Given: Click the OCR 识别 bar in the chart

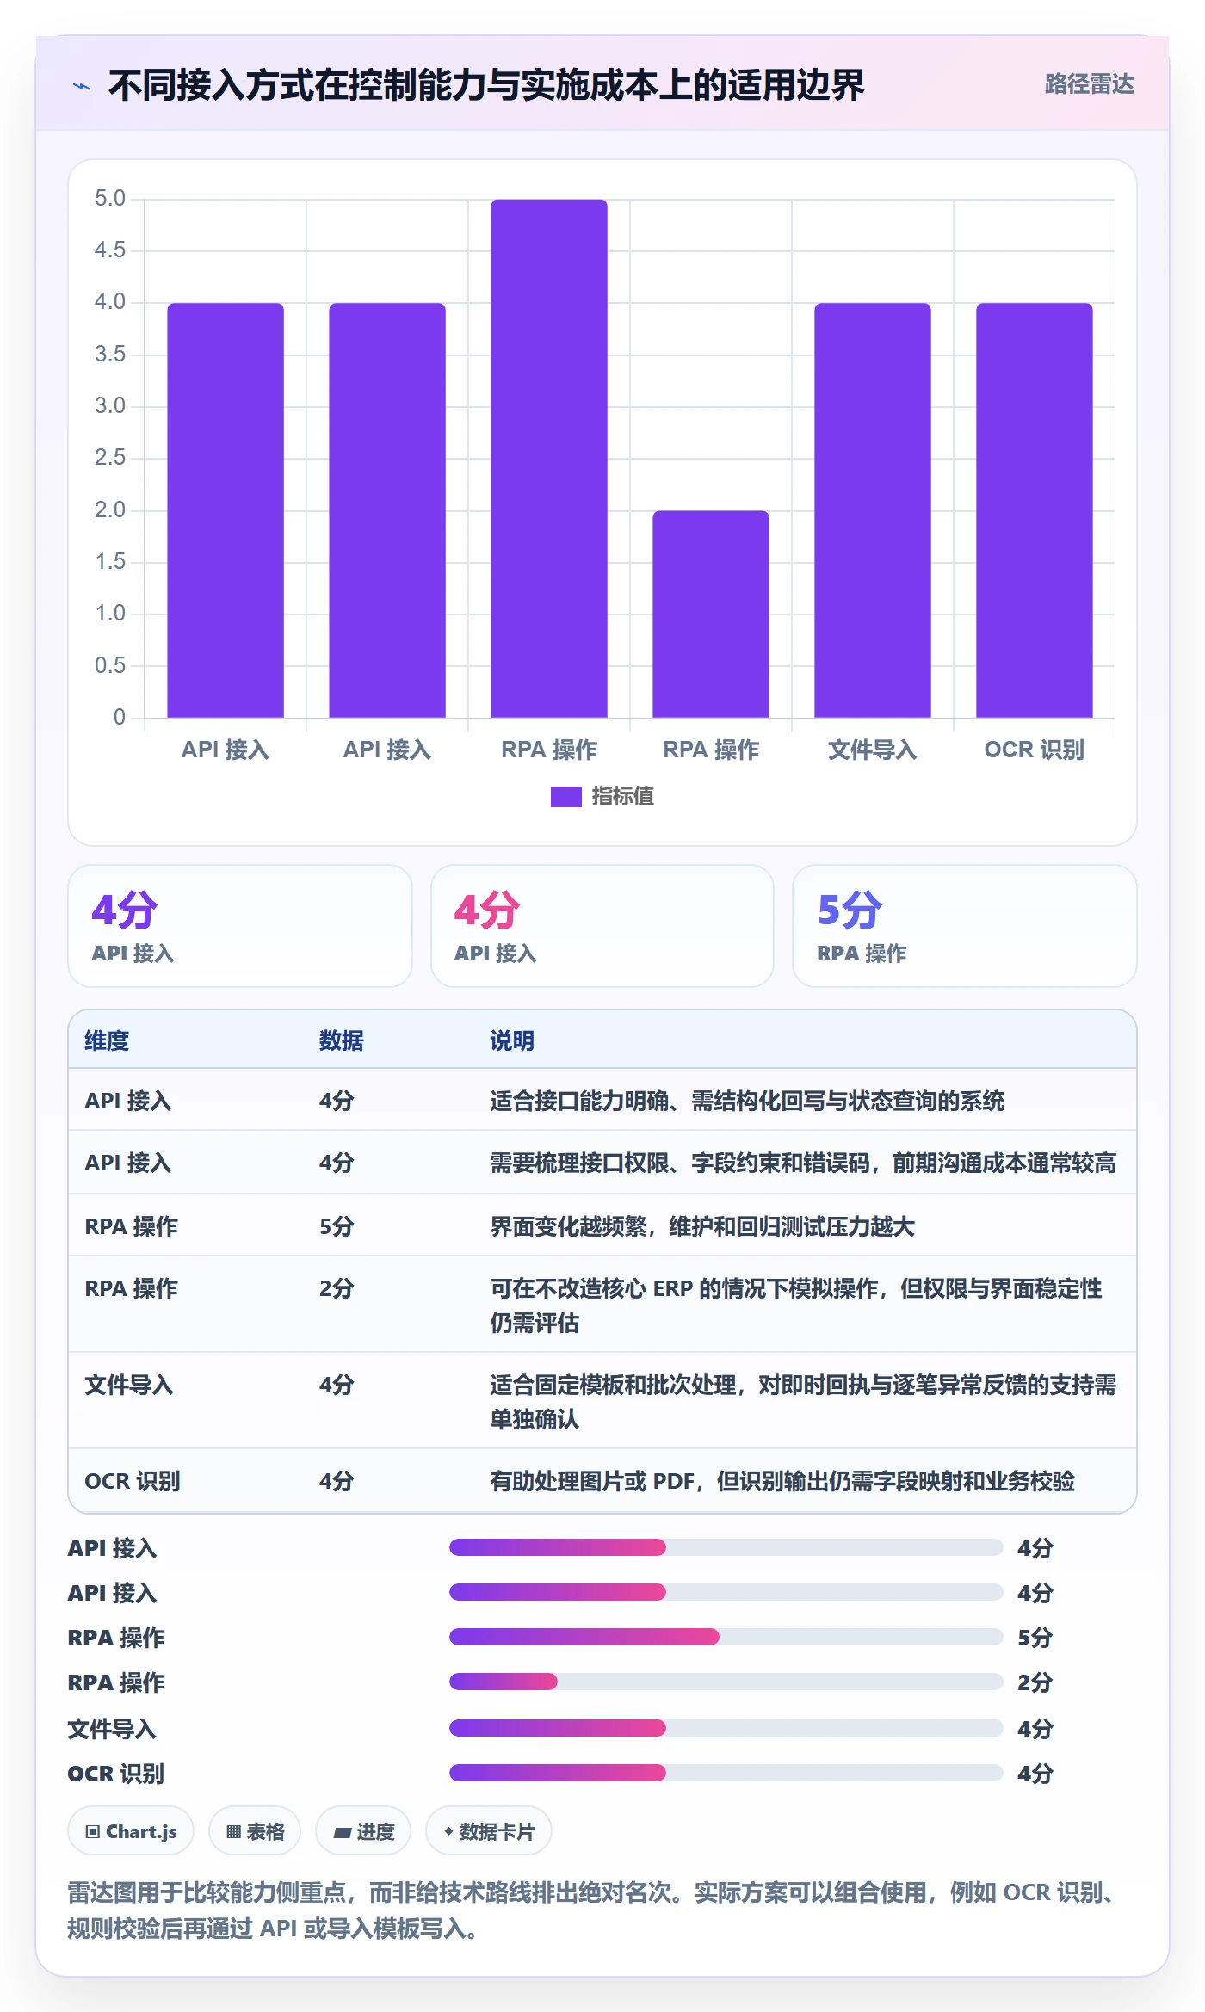Looking at the screenshot, I should click(1035, 510).
